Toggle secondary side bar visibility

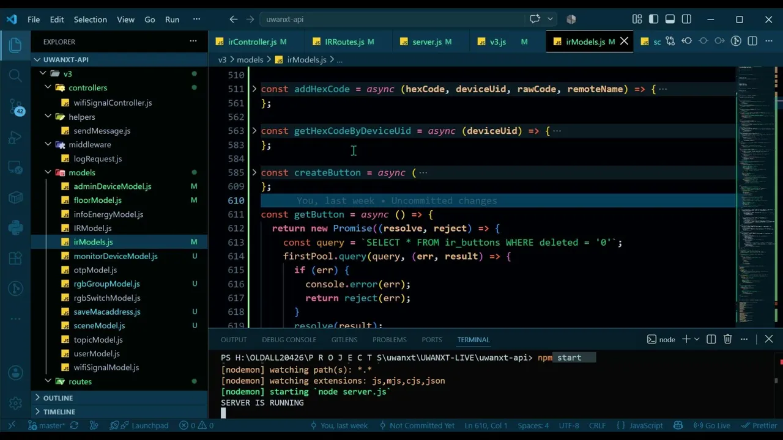coord(686,19)
